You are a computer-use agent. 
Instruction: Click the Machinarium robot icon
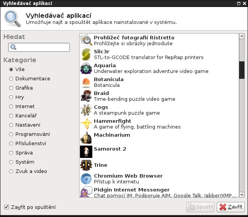[86, 138]
